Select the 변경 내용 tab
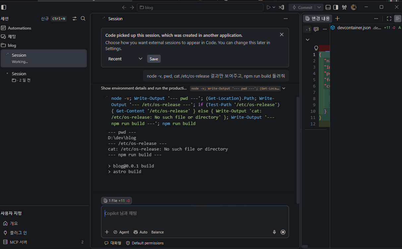This screenshot has height=249, width=402. (x=317, y=19)
